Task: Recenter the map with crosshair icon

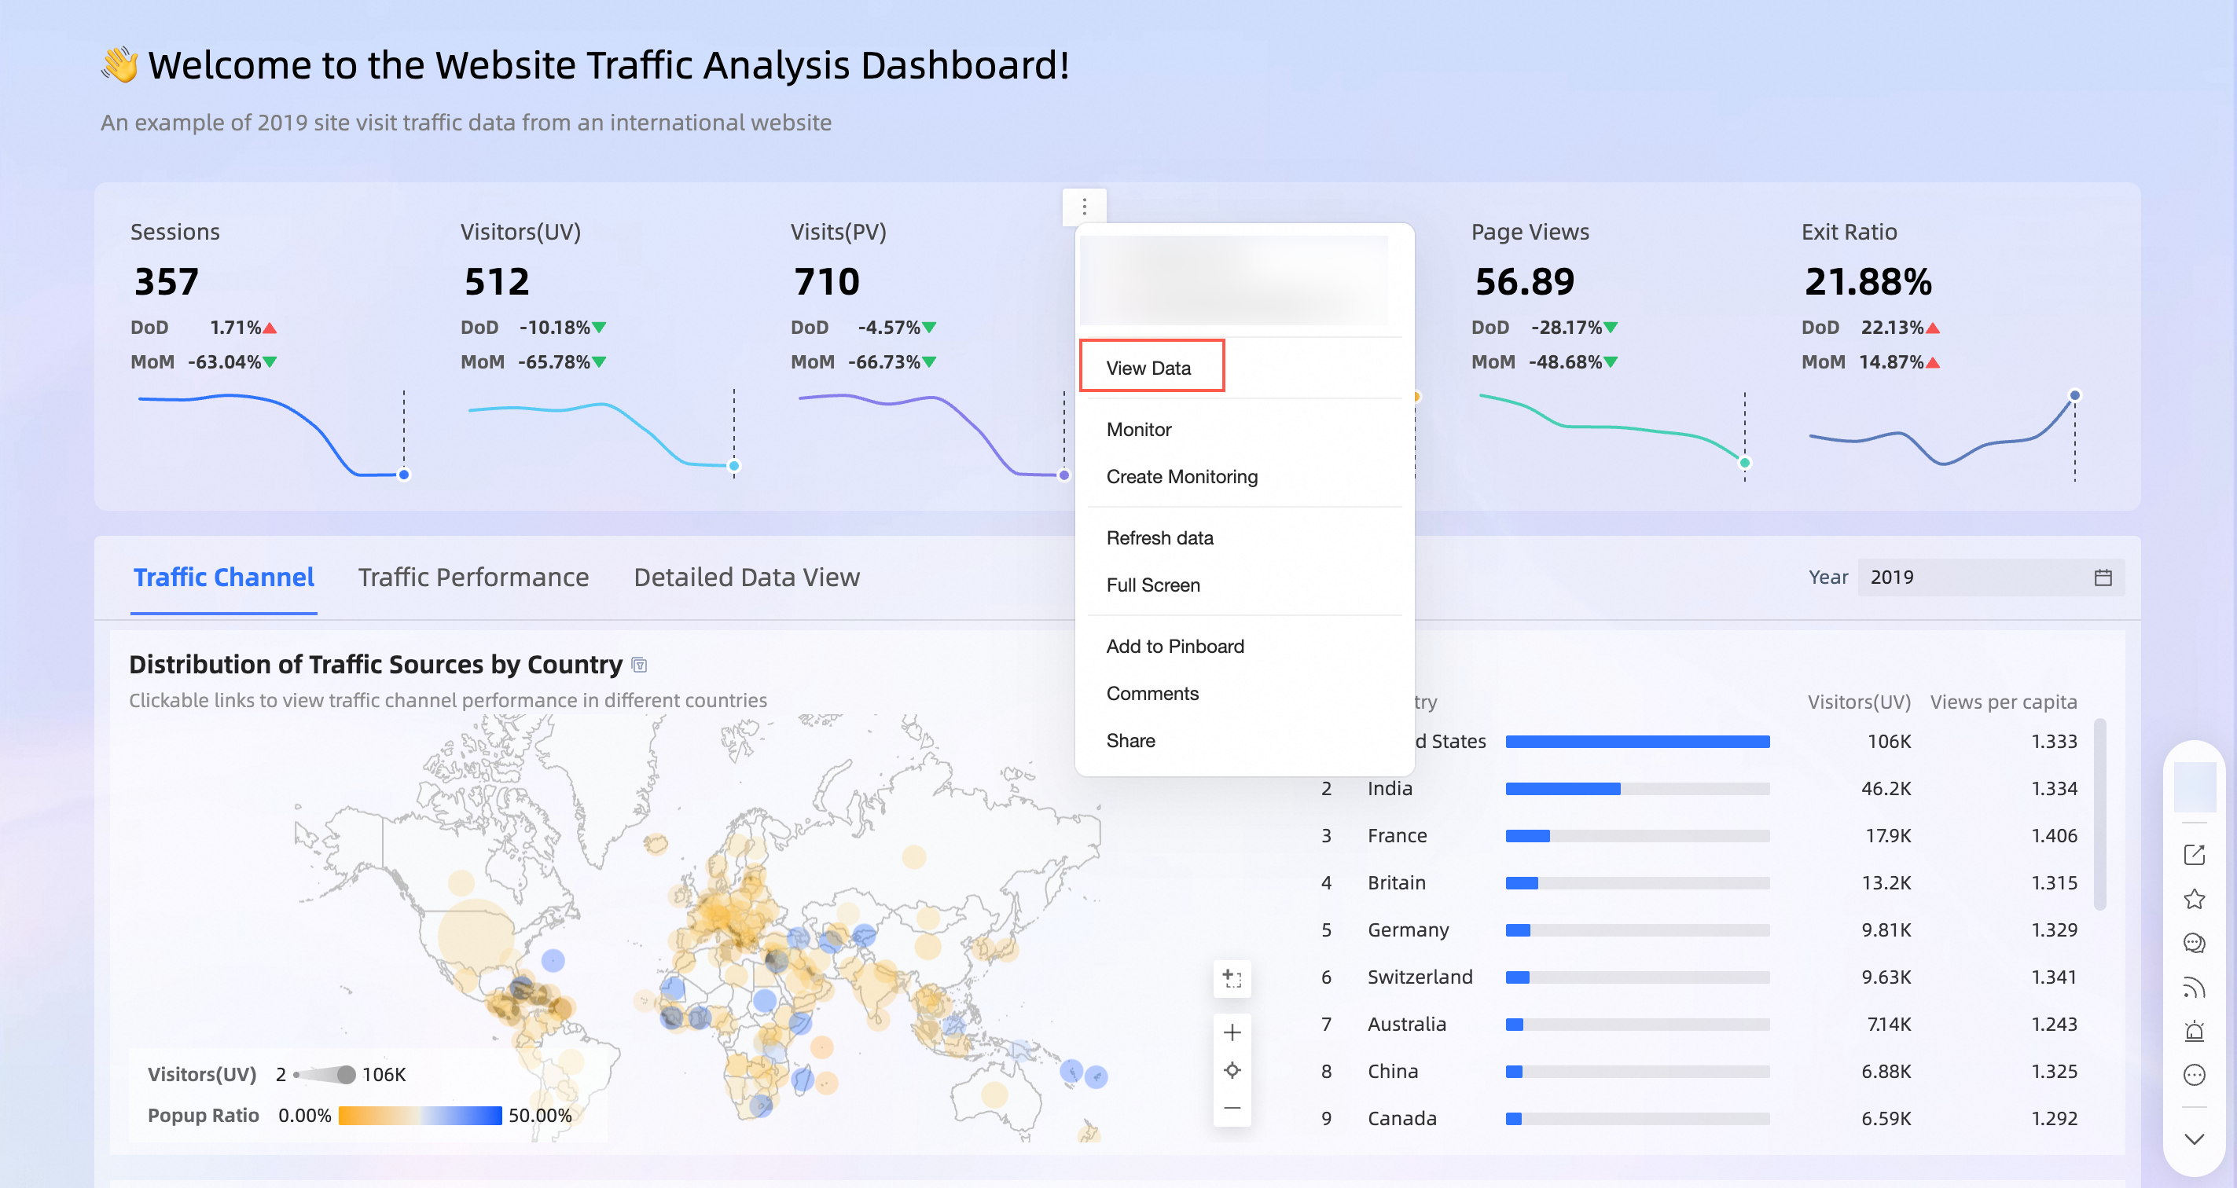Action: [1232, 1070]
